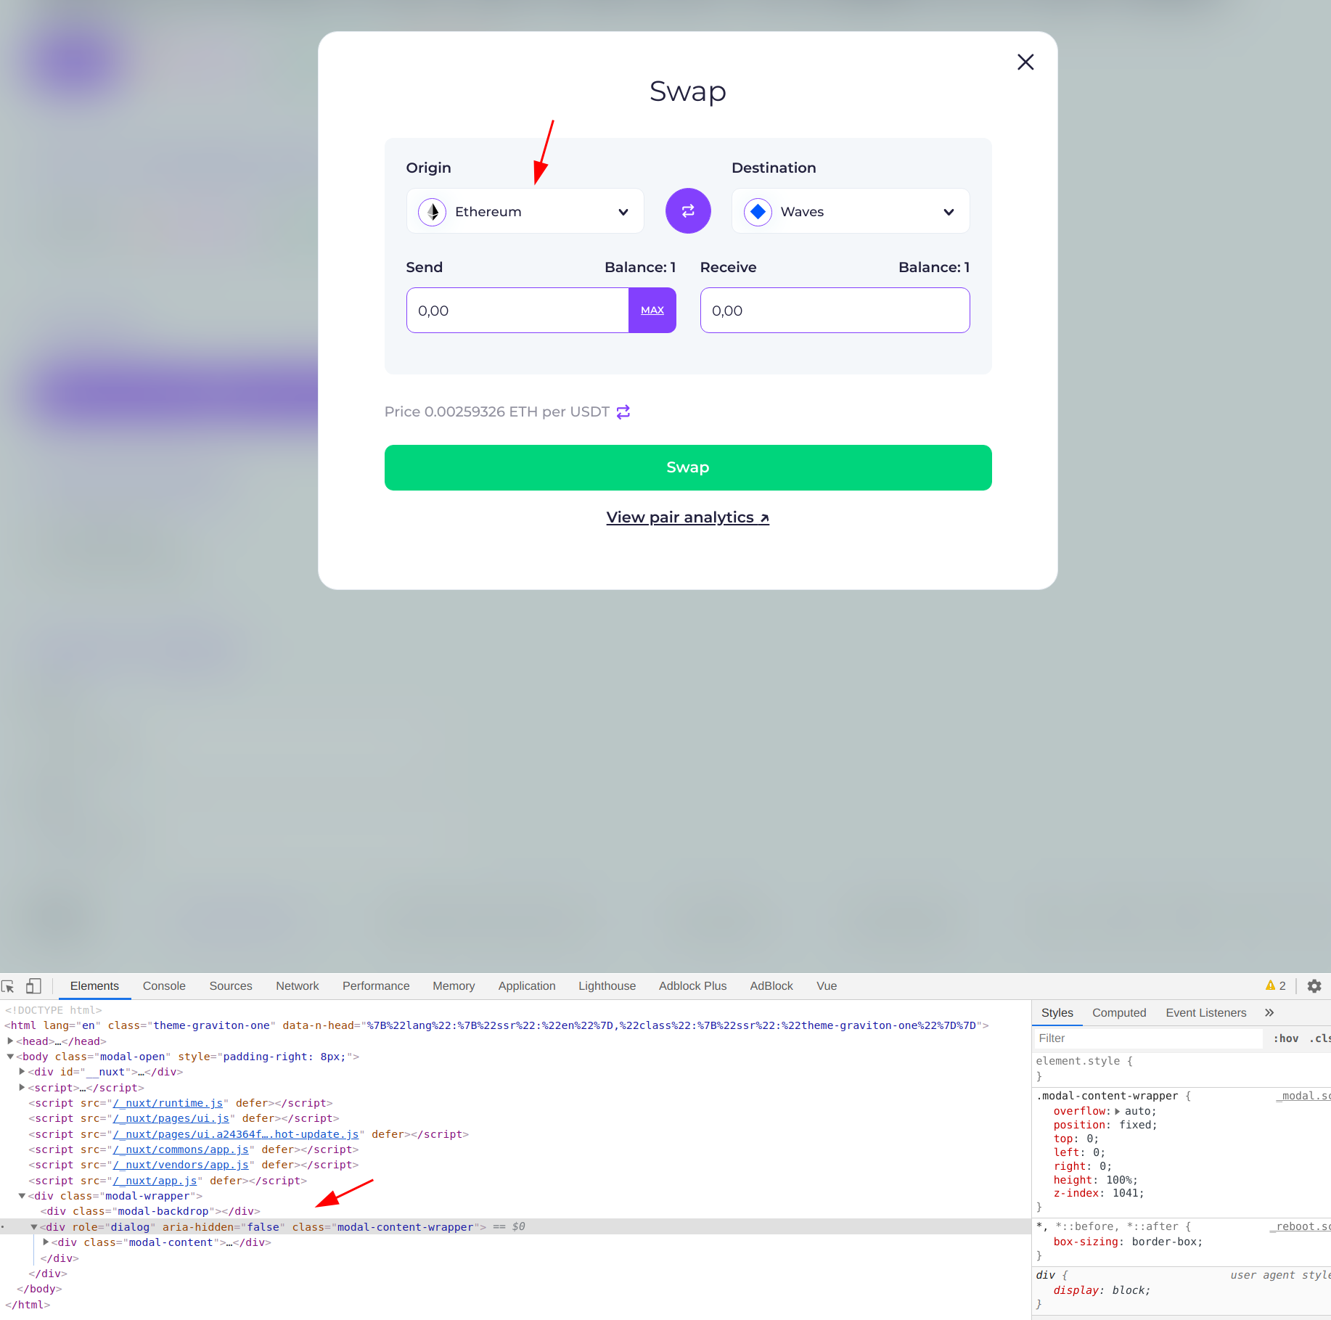1331x1320 pixels.
Task: Collapse the modal-content-wrapper dialog node
Action: [x=33, y=1227]
